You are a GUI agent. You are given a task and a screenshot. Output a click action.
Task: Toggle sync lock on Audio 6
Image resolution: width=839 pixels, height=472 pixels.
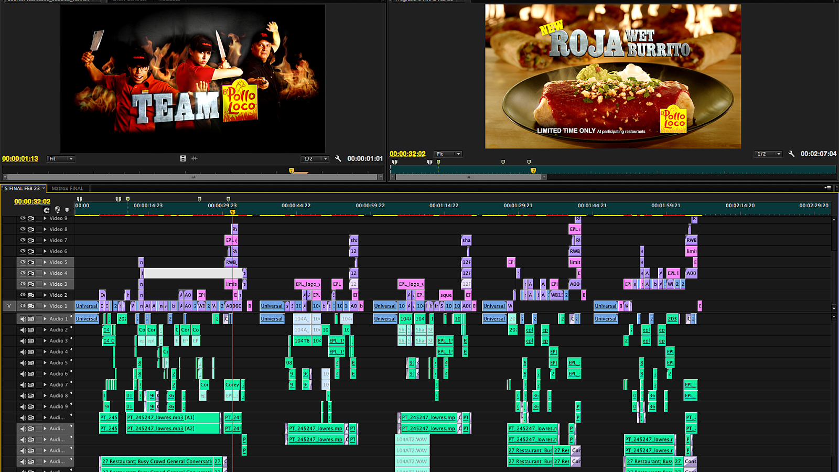coord(31,374)
